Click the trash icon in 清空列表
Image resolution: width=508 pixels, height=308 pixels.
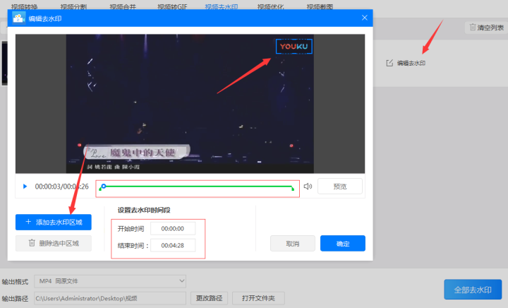(472, 28)
